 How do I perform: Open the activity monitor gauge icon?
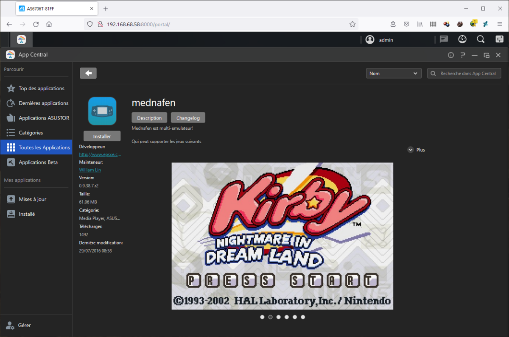[462, 39]
